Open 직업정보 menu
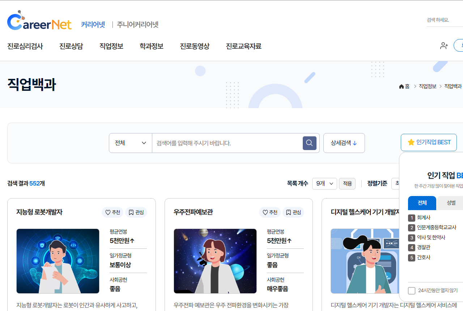 click(111, 46)
